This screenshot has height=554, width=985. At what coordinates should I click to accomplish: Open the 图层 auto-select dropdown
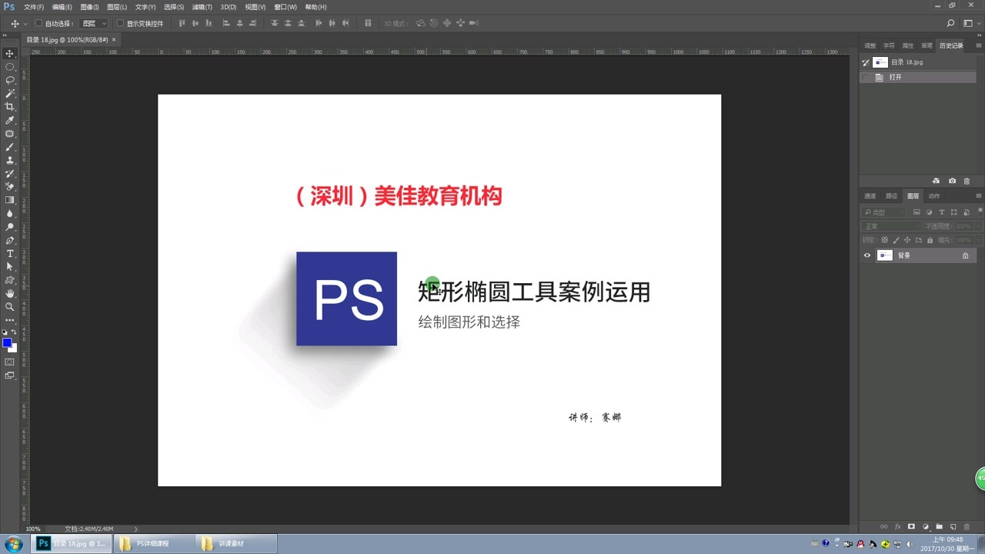pyautogui.click(x=94, y=24)
